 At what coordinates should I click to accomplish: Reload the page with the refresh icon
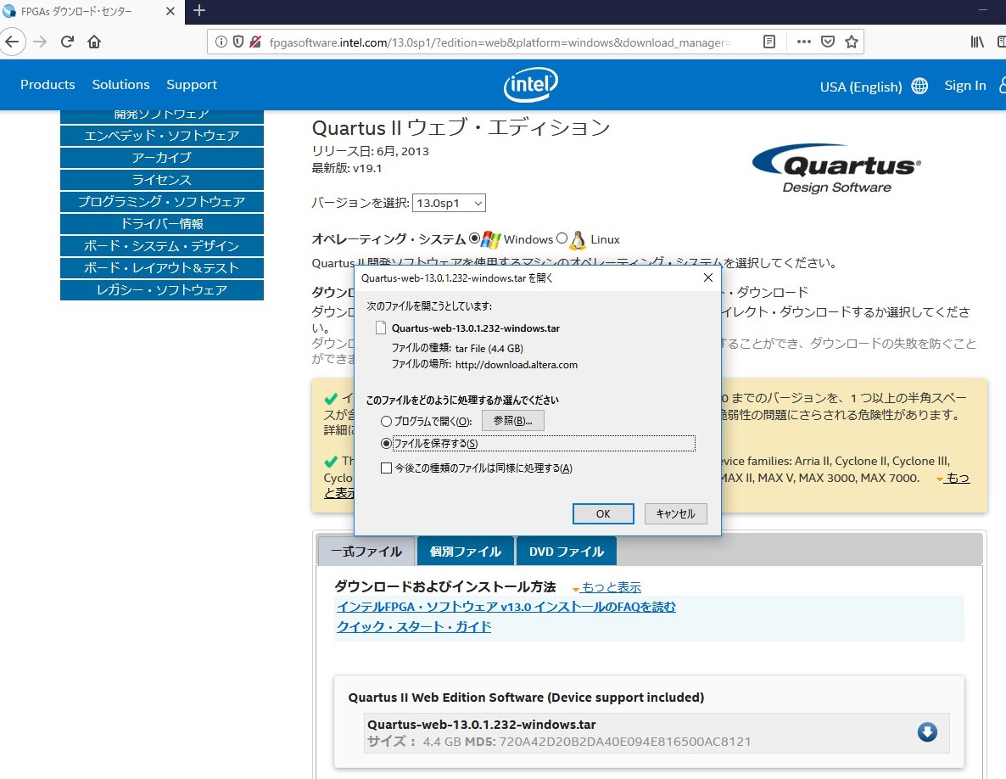pyautogui.click(x=67, y=42)
